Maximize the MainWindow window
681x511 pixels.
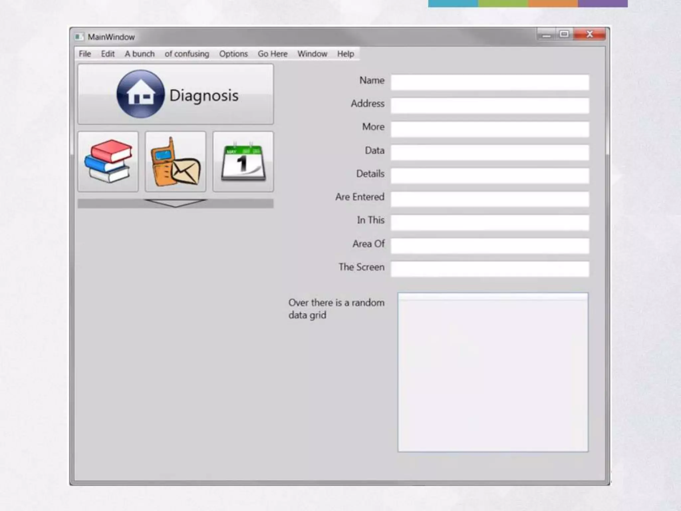click(x=564, y=34)
